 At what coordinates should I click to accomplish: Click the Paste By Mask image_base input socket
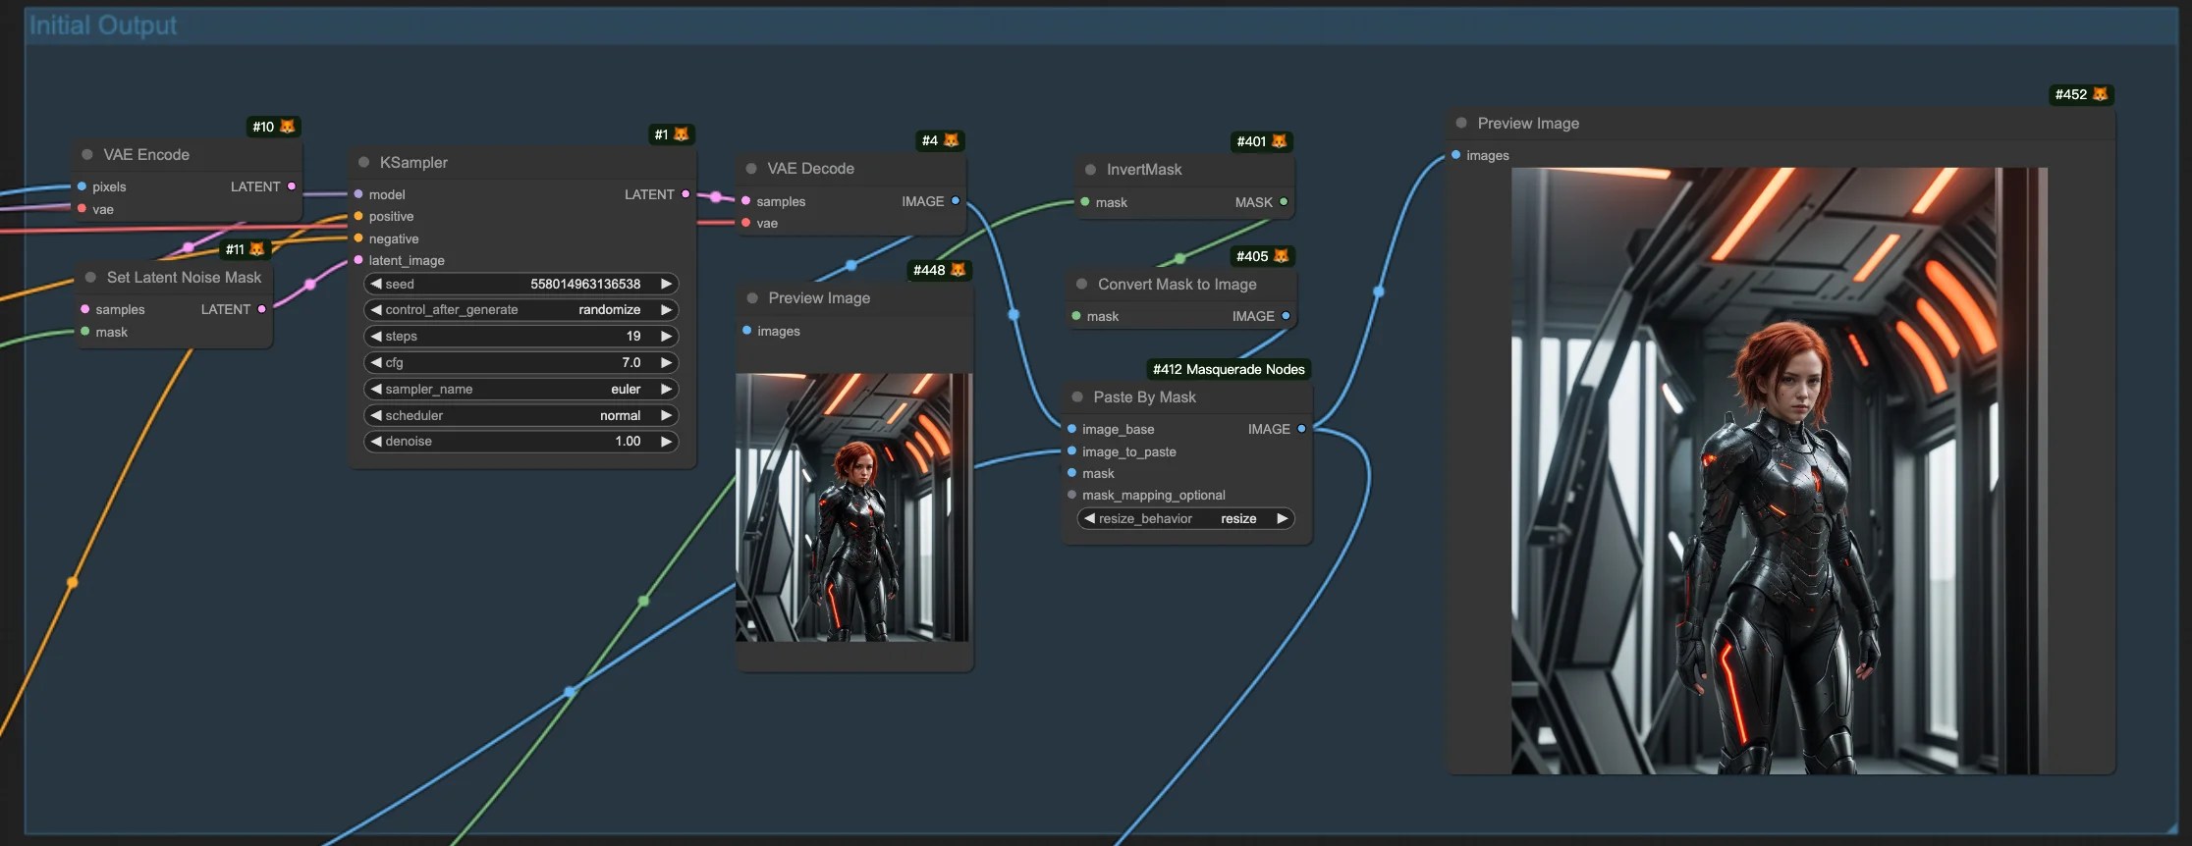click(x=1072, y=429)
